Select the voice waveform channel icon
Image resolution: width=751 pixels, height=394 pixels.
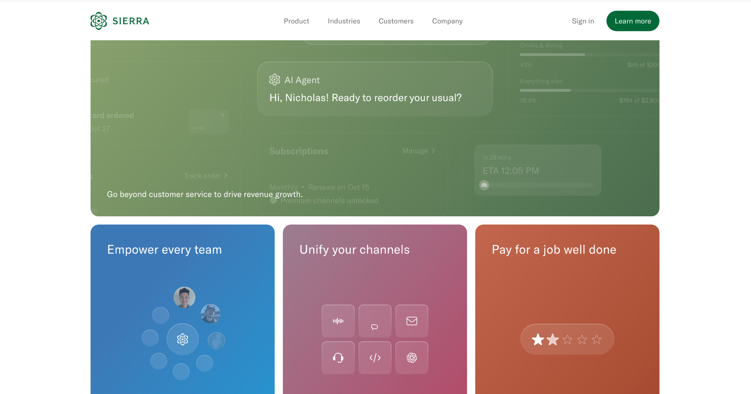tap(338, 321)
